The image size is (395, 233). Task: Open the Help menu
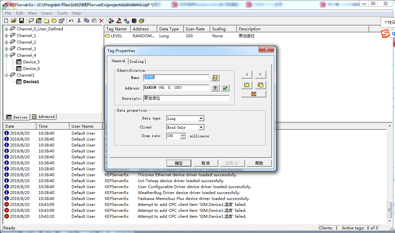pyautogui.click(x=76, y=13)
